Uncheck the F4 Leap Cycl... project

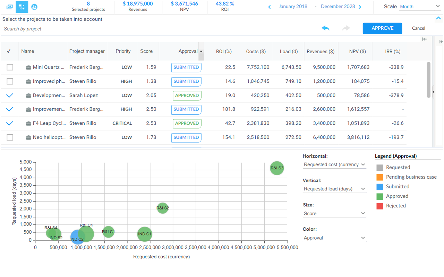click(x=10, y=123)
